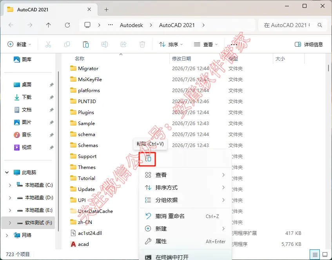Screen dimensions: 332x260
Task: Expand the 网络 node
Action: (x=7, y=235)
